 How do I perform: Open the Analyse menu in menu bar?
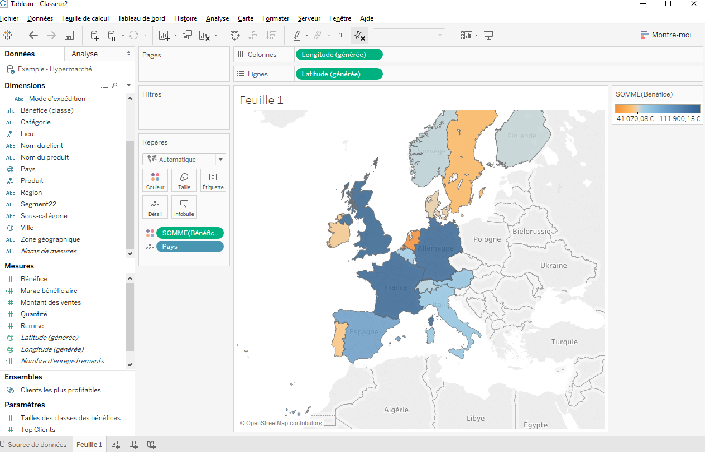click(217, 18)
